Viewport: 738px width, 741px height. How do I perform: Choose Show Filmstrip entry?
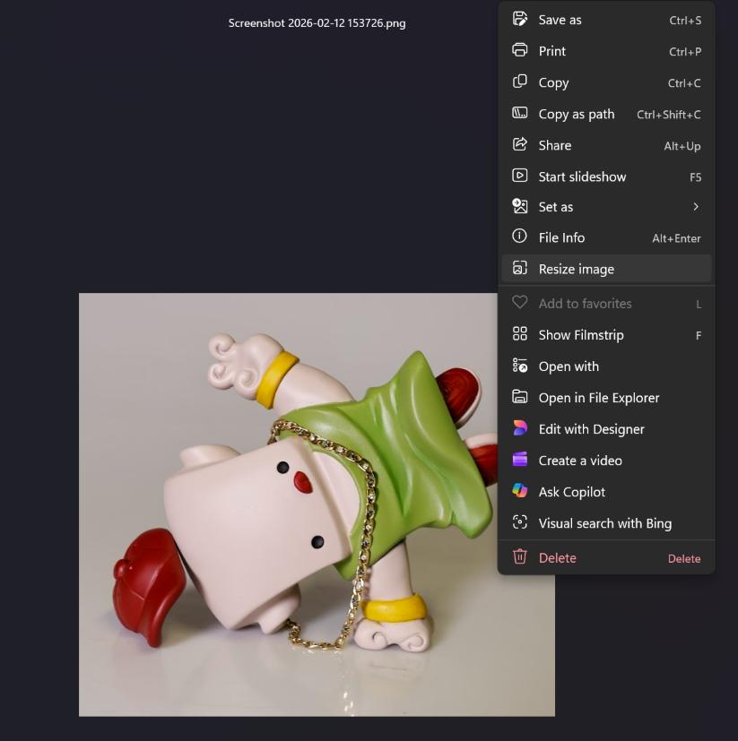tap(606, 334)
